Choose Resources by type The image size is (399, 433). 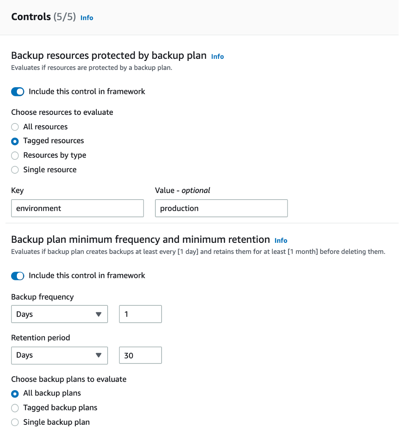point(14,156)
